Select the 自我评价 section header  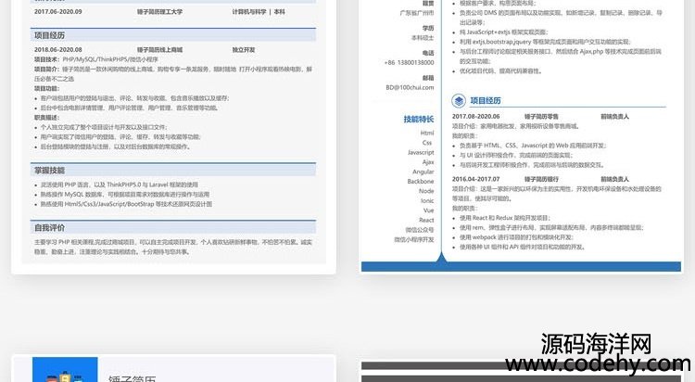pyautogui.click(x=50, y=227)
